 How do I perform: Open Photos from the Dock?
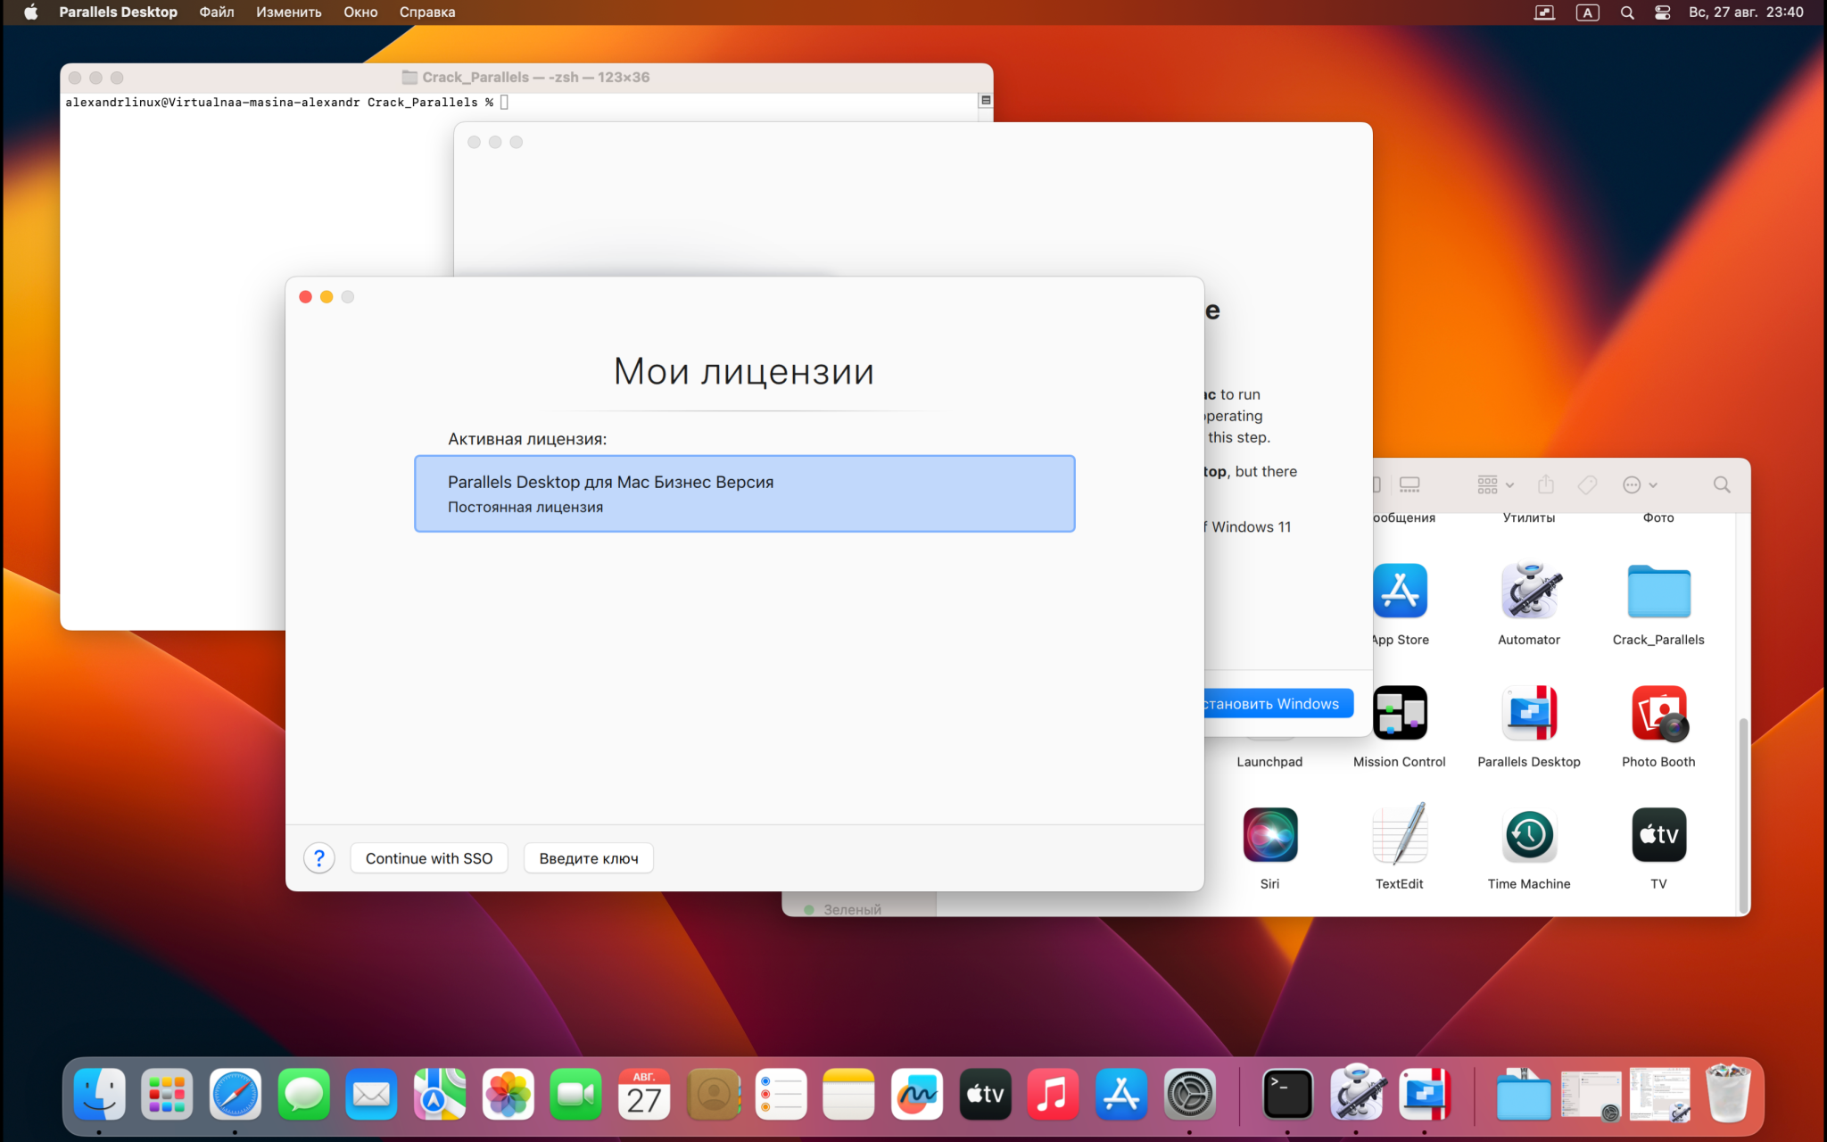[508, 1094]
